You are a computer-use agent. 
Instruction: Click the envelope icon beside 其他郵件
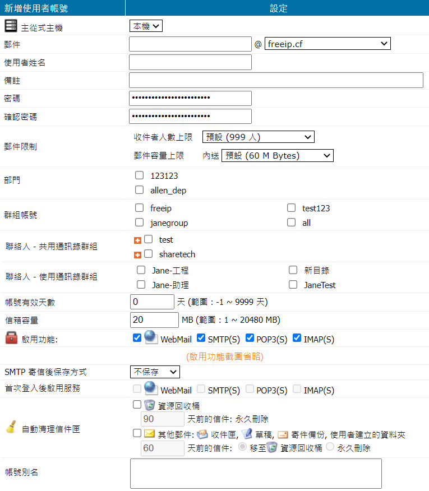coord(149,433)
